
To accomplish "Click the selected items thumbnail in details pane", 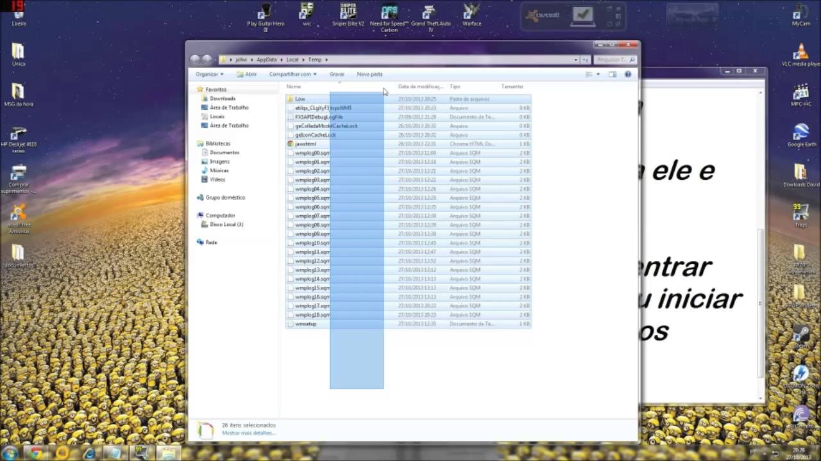I will pyautogui.click(x=205, y=430).
